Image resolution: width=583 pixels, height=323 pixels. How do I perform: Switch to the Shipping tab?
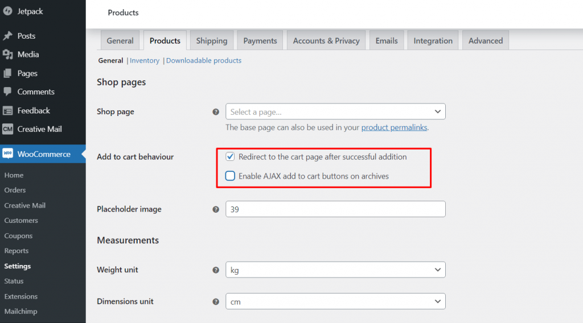tap(212, 41)
